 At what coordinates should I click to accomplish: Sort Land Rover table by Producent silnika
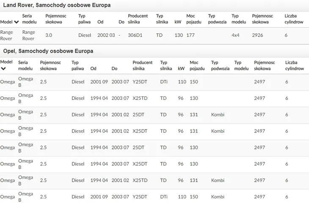coord(138,19)
